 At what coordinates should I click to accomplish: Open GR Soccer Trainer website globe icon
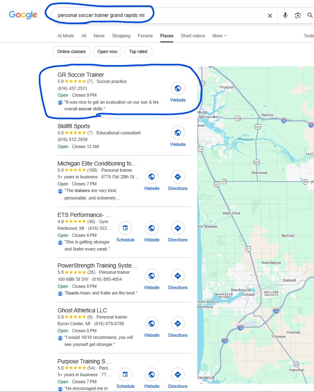(178, 88)
